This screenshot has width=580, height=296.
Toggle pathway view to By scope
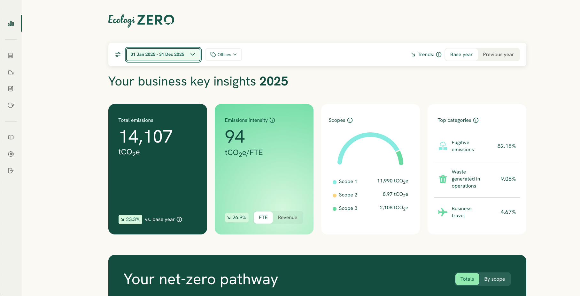pos(494,279)
